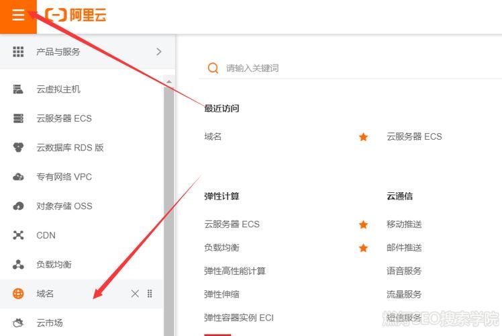Toggle the favorite star beside 云服务器 ECS in 弹性计算
502x336 pixels.
(x=363, y=224)
